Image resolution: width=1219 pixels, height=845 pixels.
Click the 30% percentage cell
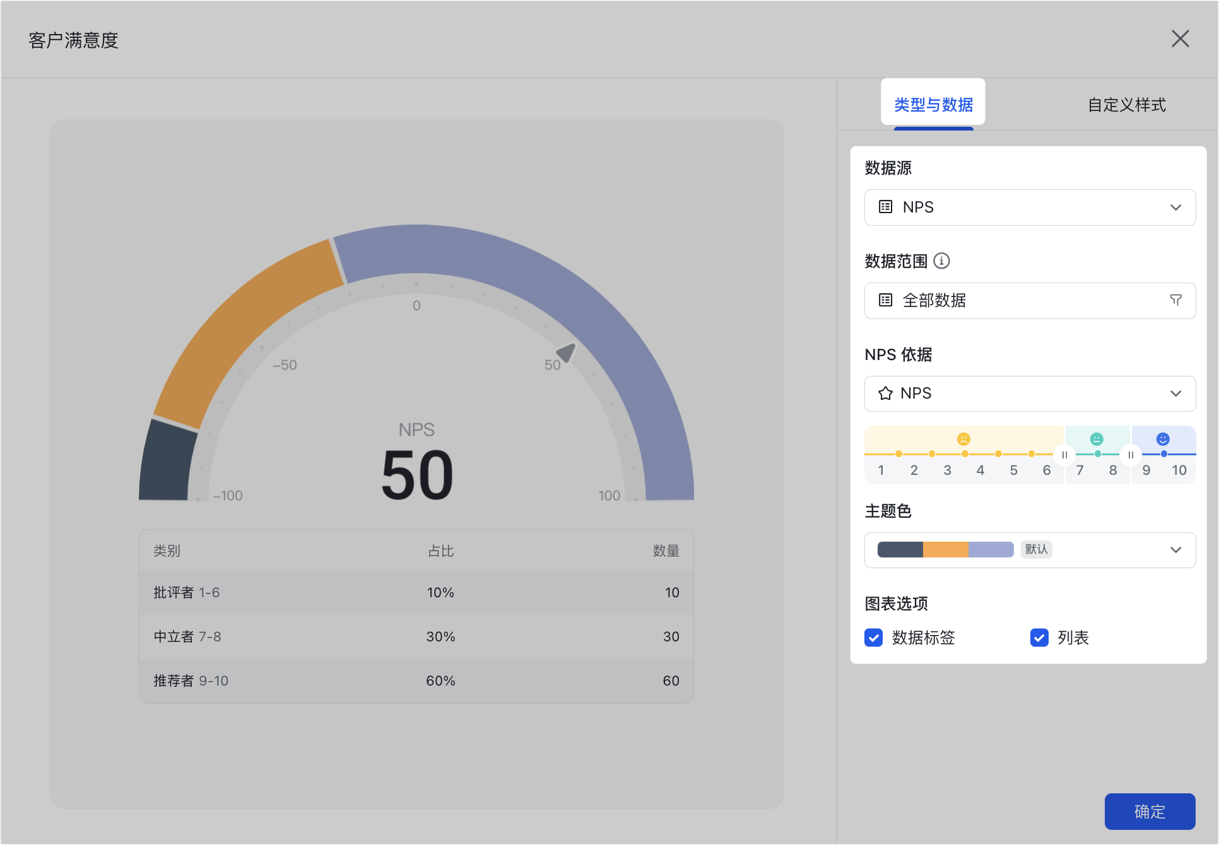pyautogui.click(x=440, y=637)
